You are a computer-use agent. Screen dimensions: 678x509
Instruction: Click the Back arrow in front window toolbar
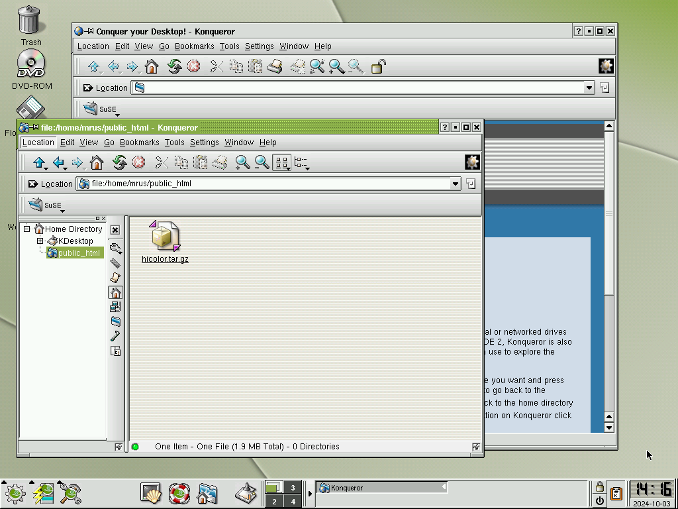tap(58, 163)
